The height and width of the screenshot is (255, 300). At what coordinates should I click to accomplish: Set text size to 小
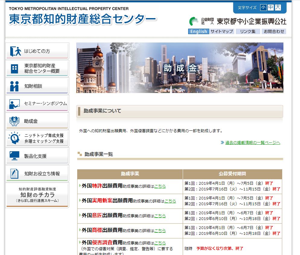pyautogui.click(x=264, y=8)
